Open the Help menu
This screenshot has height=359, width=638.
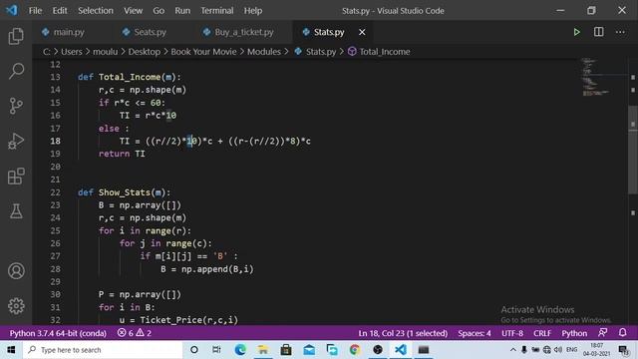pyautogui.click(x=252, y=11)
